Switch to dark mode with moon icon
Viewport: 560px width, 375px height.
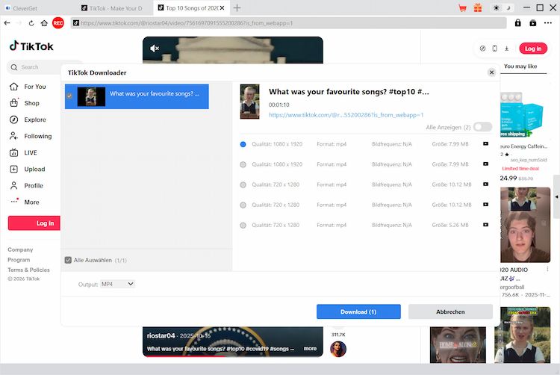(508, 8)
